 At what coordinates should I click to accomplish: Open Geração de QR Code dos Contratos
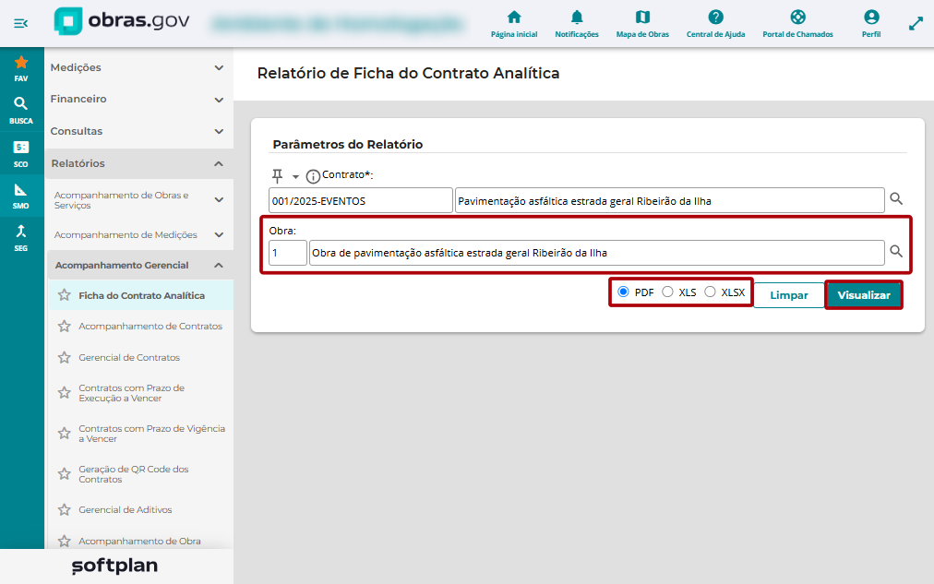134,474
